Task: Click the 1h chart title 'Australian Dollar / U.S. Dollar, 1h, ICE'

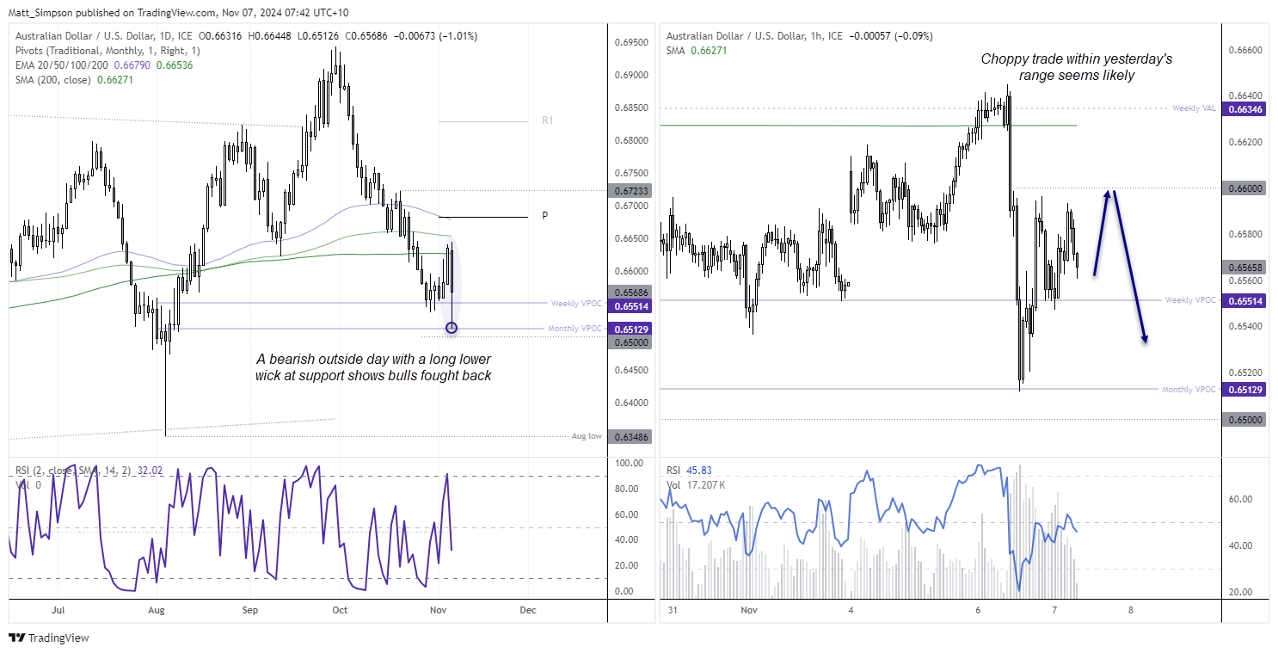Action: 754,36
